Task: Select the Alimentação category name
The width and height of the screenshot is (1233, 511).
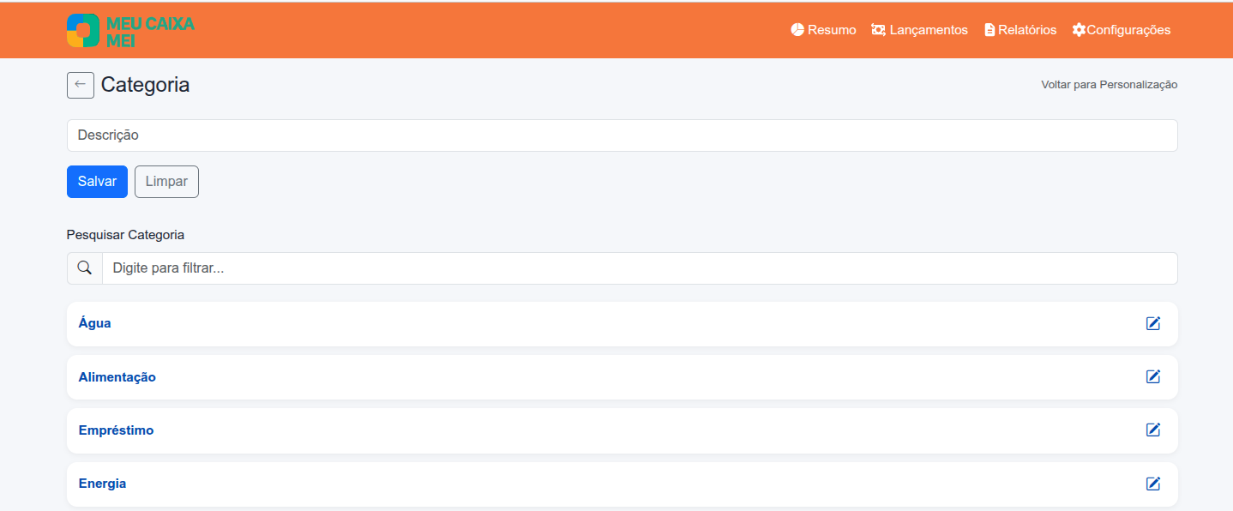Action: (x=117, y=377)
